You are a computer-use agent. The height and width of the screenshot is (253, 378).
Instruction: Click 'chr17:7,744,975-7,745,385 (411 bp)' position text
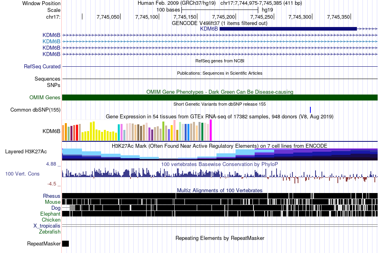click(261, 3)
